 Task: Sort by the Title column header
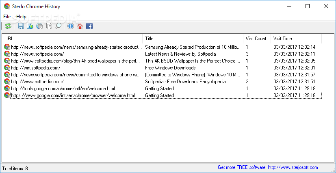tap(193, 39)
